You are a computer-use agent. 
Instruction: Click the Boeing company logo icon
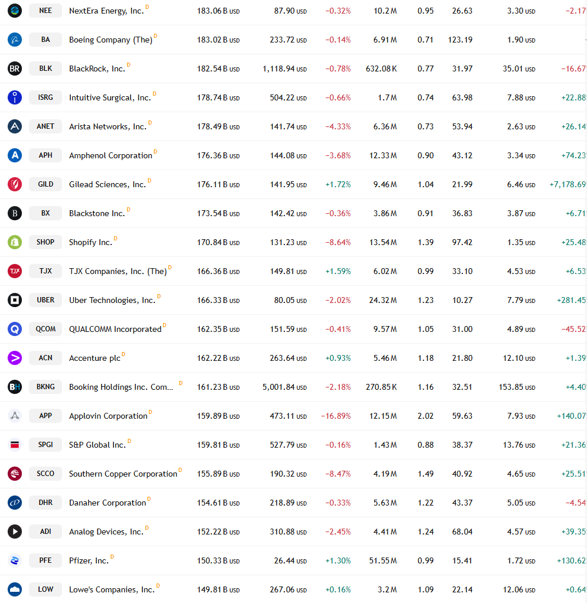tap(15, 40)
